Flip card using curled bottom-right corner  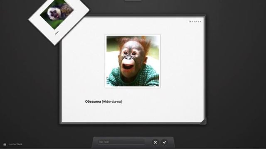point(203,121)
